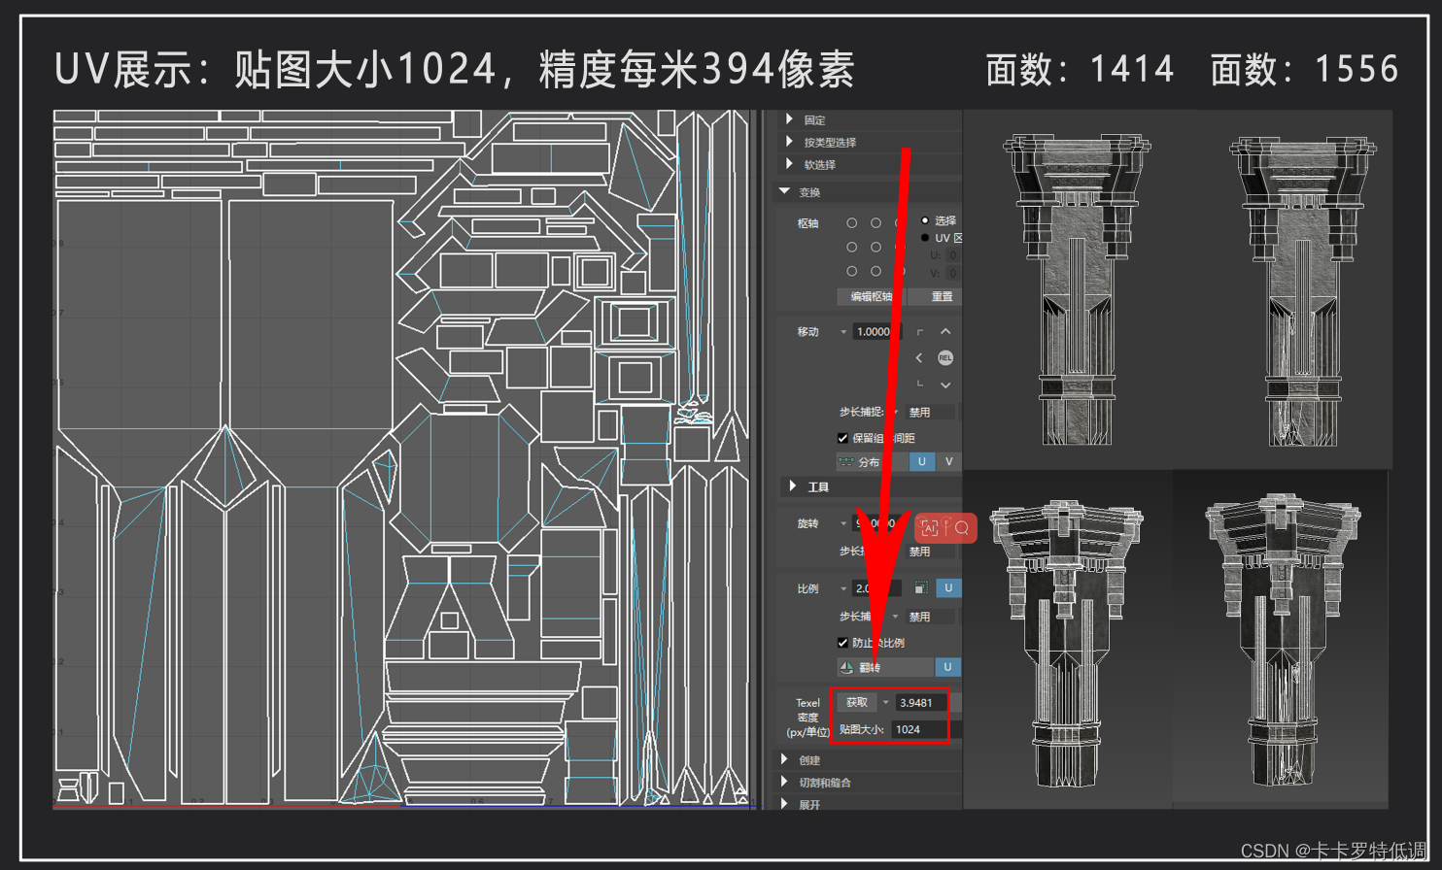Toggle 防止负比例 checkbox

click(842, 643)
